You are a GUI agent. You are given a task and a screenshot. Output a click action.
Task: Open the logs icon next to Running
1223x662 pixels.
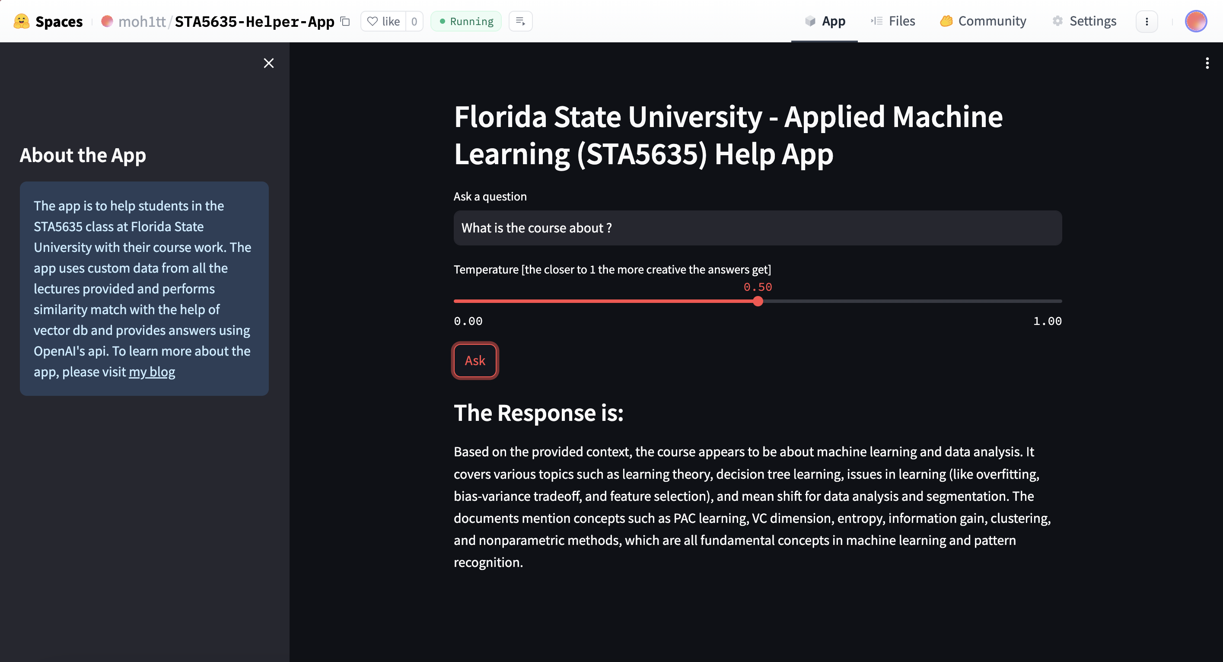pos(520,21)
